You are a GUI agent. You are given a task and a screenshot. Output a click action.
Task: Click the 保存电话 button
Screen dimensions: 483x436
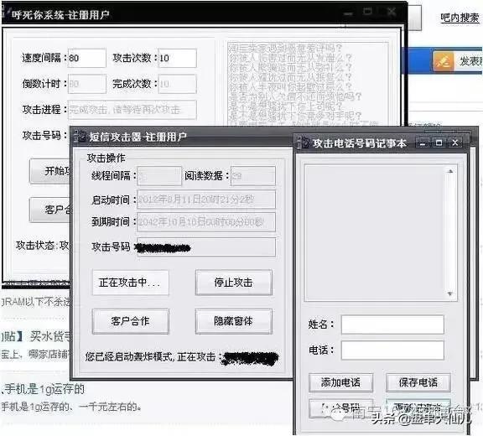[418, 382]
